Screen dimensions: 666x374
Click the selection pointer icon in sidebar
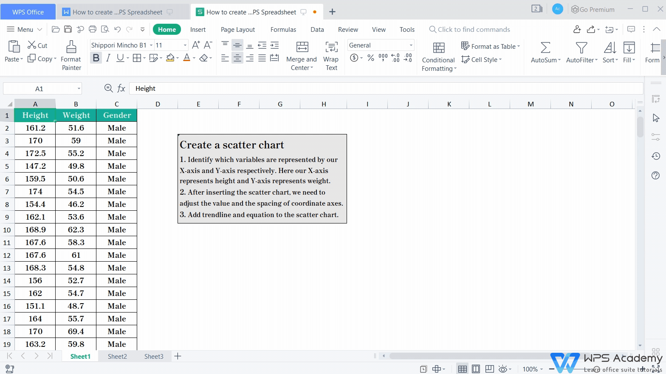656,118
